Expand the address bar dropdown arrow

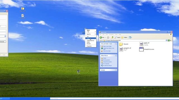pos(166,41)
